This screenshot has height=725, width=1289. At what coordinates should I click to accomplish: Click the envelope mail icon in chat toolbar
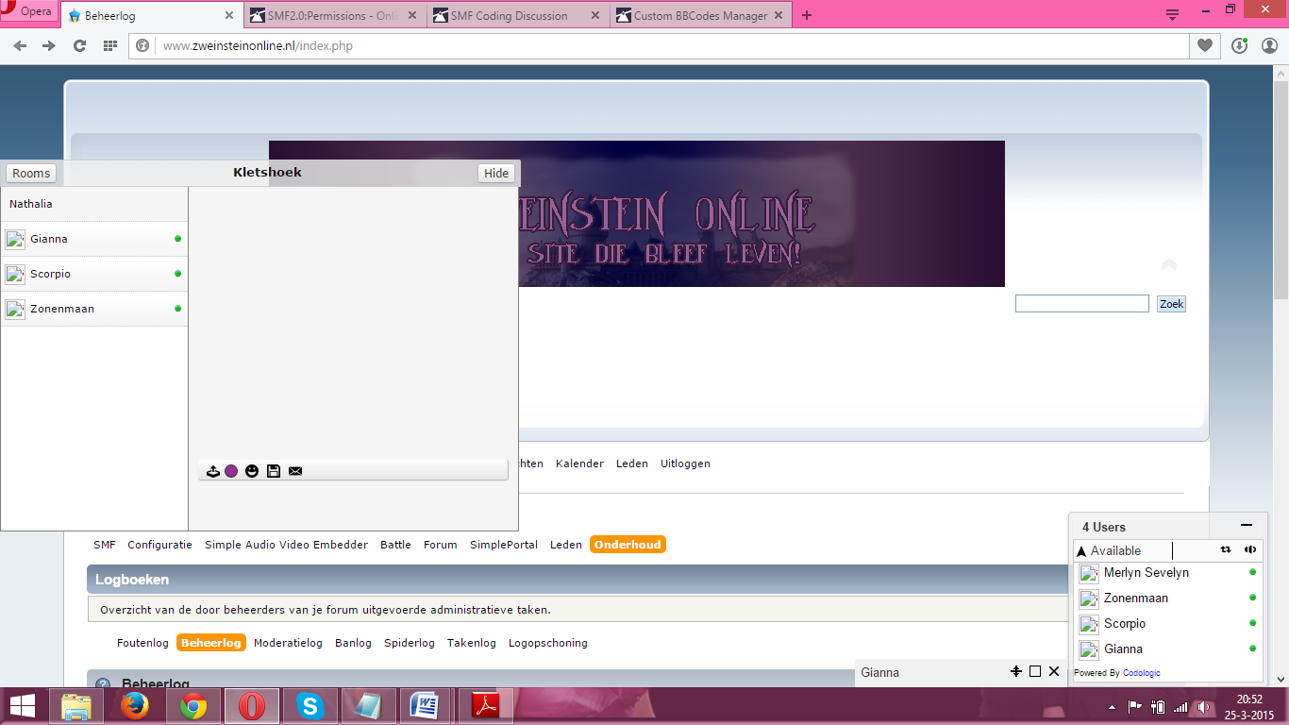point(295,471)
